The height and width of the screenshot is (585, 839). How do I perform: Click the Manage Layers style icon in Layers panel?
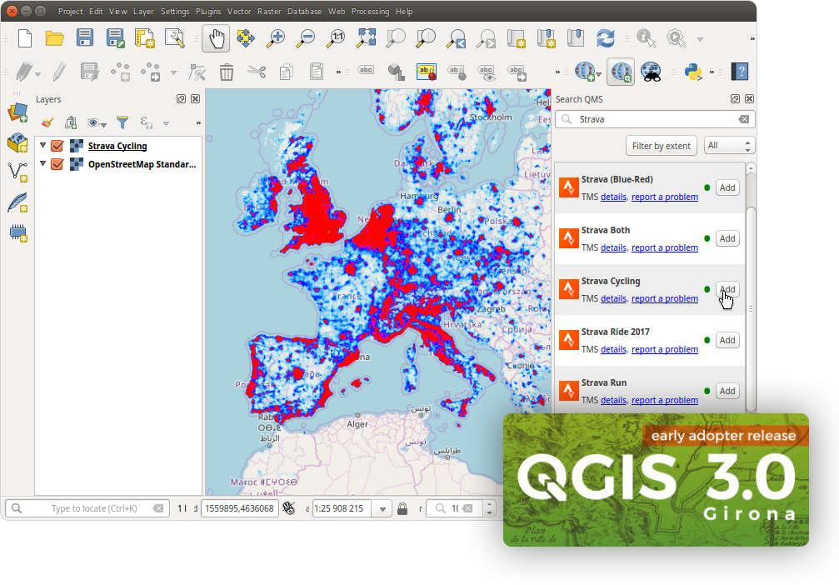[47, 122]
